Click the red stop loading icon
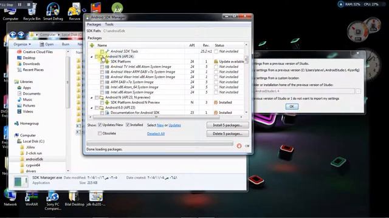Viewport: 389px width, 218px height. tap(239, 146)
